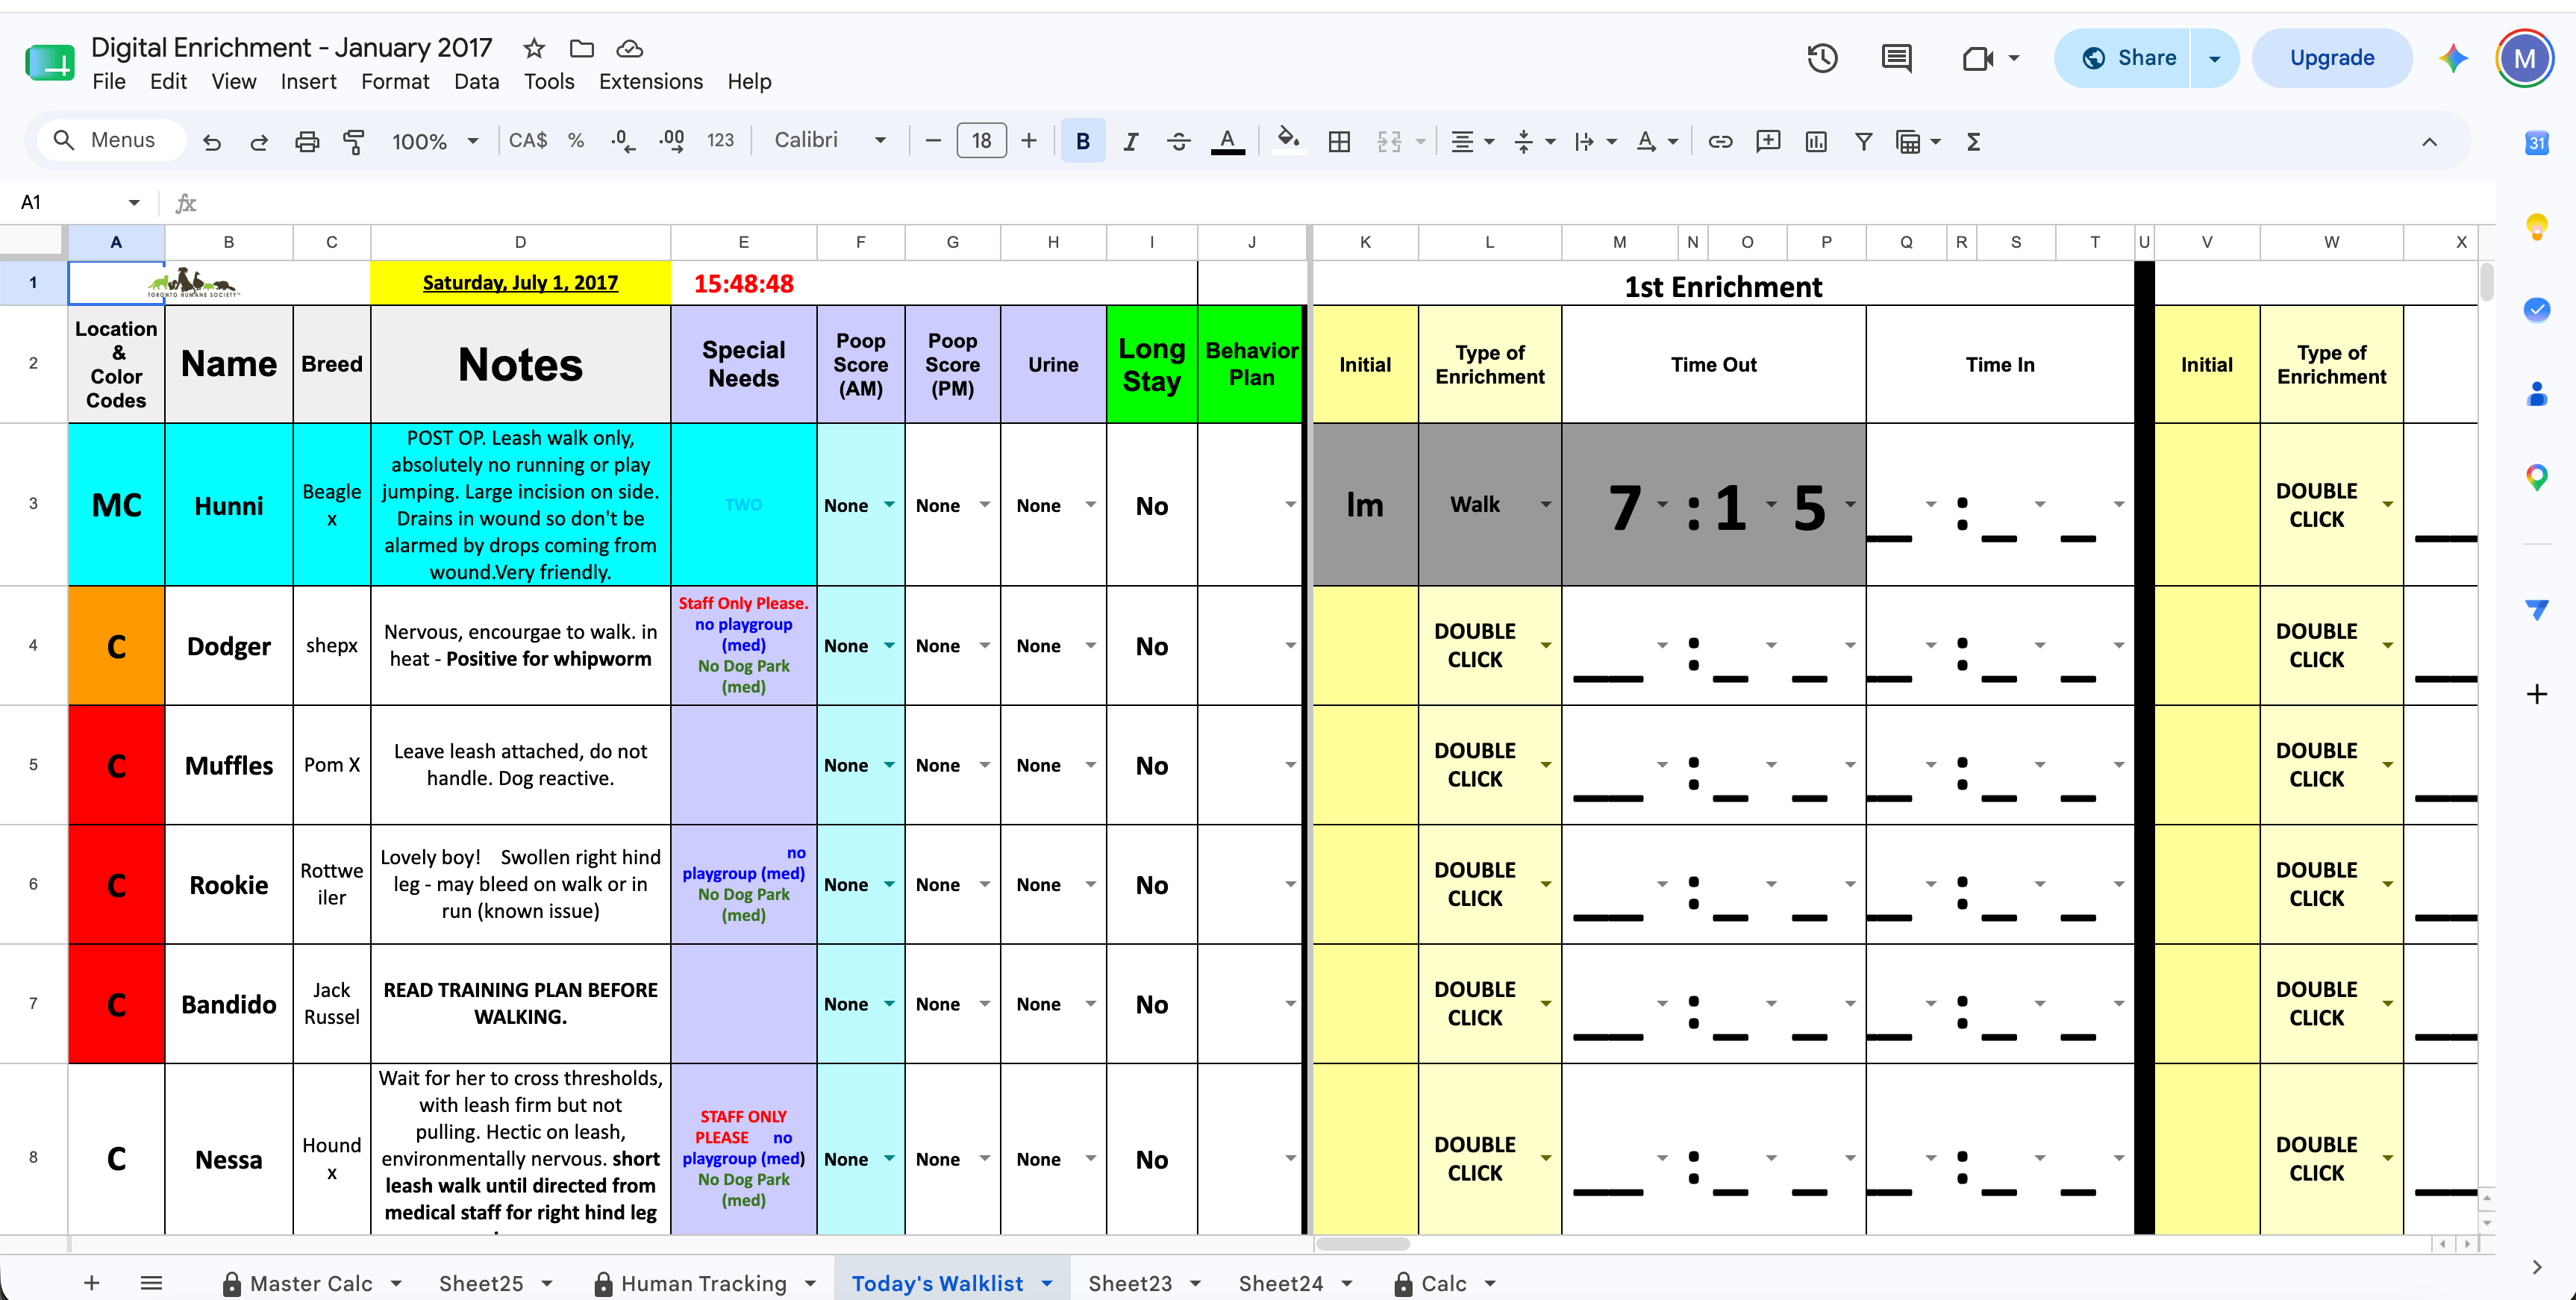The image size is (2576, 1300).
Task: Switch to Sheet23 tab
Action: (x=1130, y=1283)
